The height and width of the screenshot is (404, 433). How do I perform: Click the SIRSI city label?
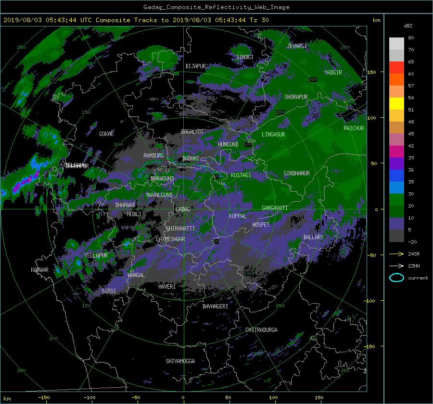(x=109, y=291)
